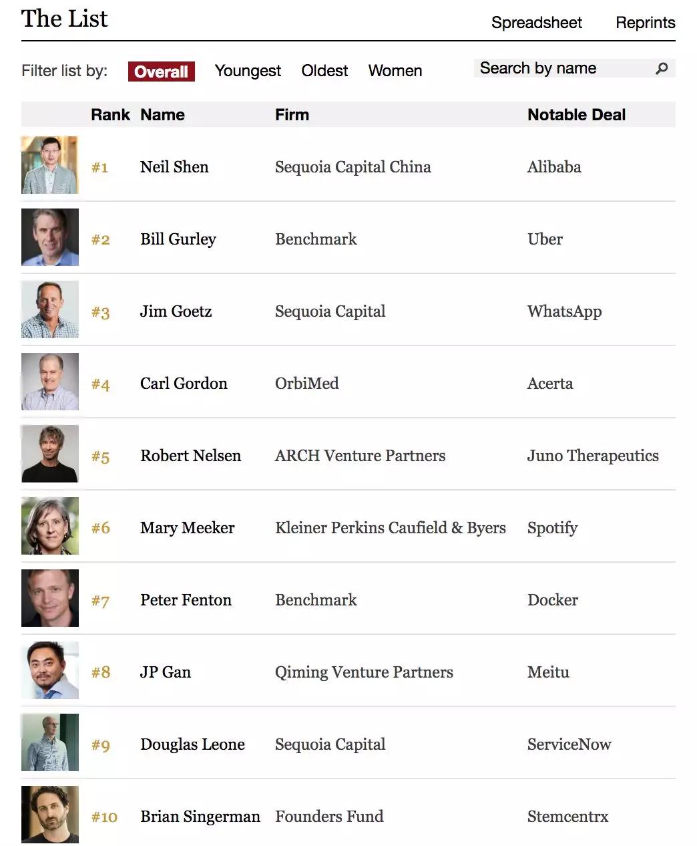Click the Notable Deal column header

click(576, 115)
